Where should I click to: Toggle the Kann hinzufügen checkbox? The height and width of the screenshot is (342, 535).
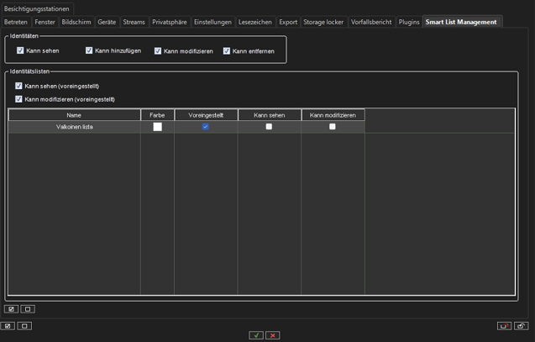click(89, 50)
